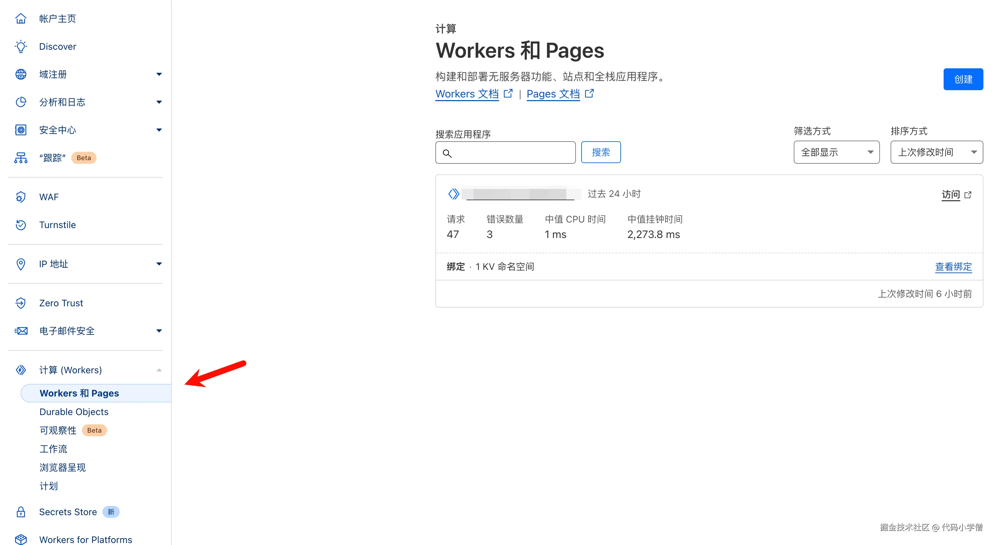Click the 访问 external link icon

(x=968, y=195)
